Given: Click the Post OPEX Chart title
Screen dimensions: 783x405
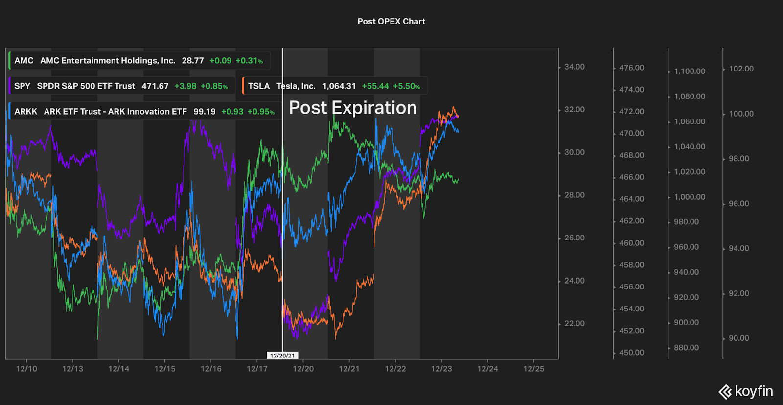Looking at the screenshot, I should click(x=391, y=22).
